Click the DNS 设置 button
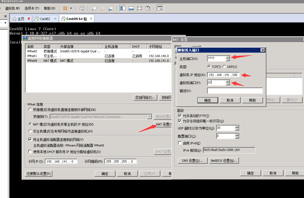The image size is (304, 198). [x=192, y=161]
